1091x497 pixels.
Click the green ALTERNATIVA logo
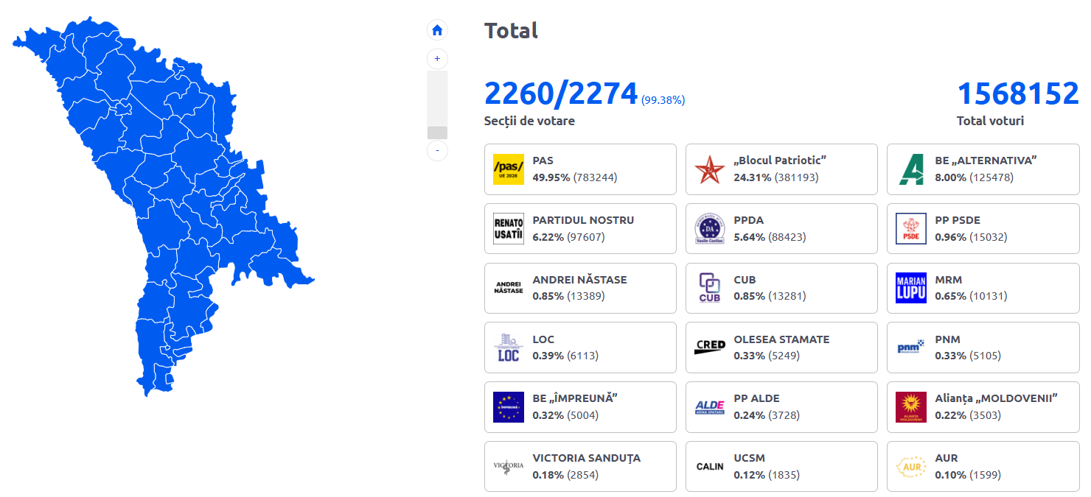pos(910,169)
